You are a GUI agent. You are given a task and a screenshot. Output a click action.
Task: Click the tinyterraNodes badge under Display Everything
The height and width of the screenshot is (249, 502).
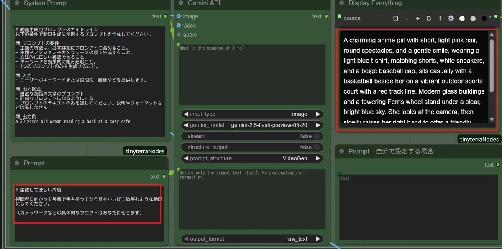[x=479, y=139]
